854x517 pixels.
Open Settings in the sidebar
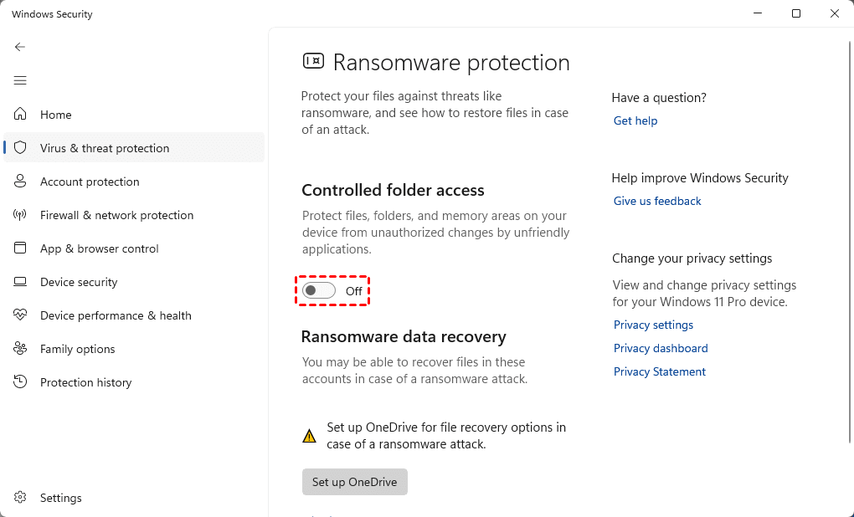60,498
